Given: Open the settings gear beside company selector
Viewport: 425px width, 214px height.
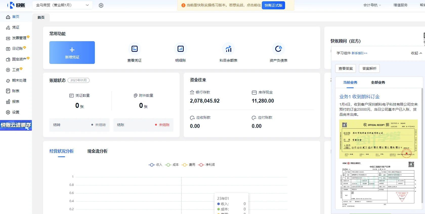Looking at the screenshot, I should click(101, 5).
